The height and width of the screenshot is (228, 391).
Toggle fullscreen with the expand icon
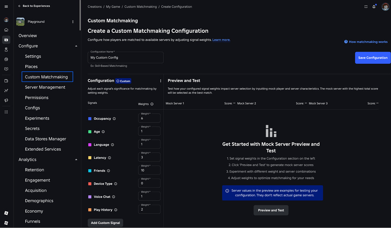click(366, 6)
